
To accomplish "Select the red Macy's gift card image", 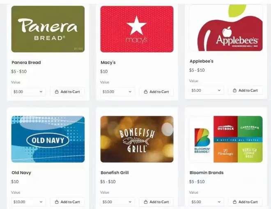I will [137, 29].
